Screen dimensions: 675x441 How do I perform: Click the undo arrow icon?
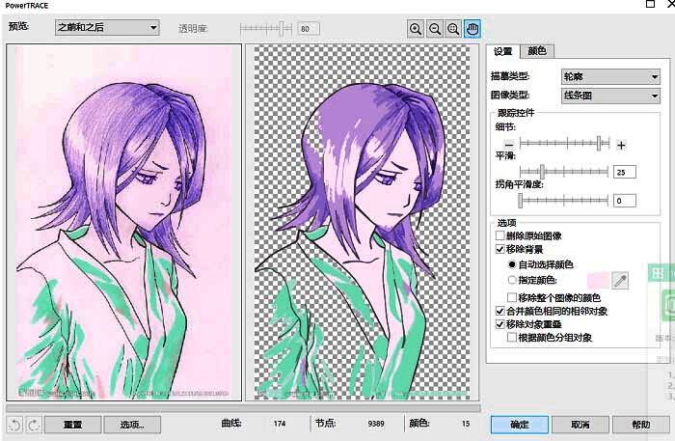coord(14,425)
